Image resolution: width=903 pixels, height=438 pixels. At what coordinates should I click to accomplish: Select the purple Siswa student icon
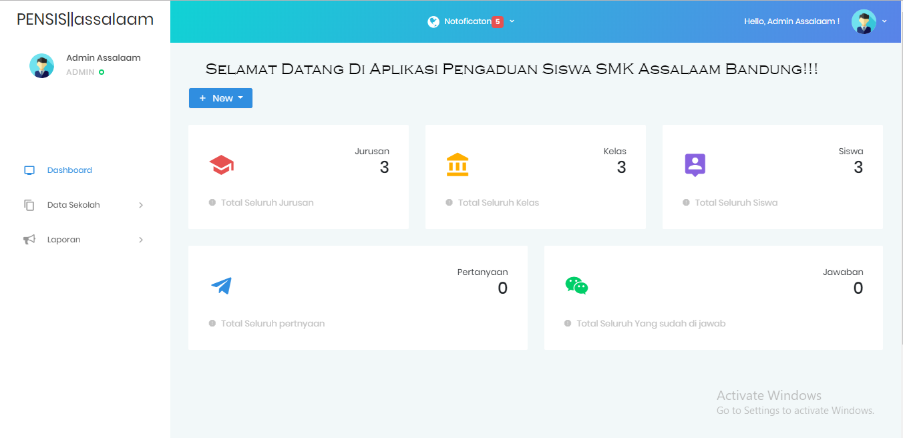point(695,164)
